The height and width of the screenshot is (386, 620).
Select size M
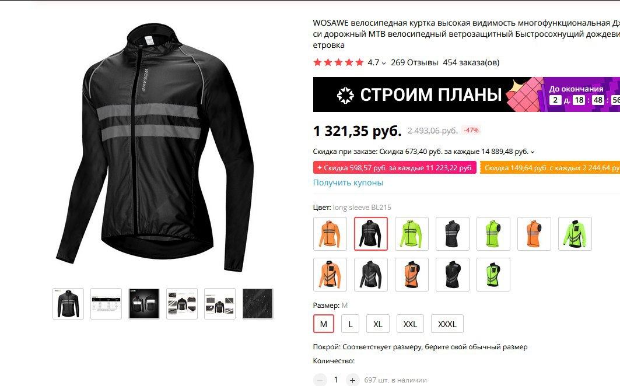click(x=324, y=324)
